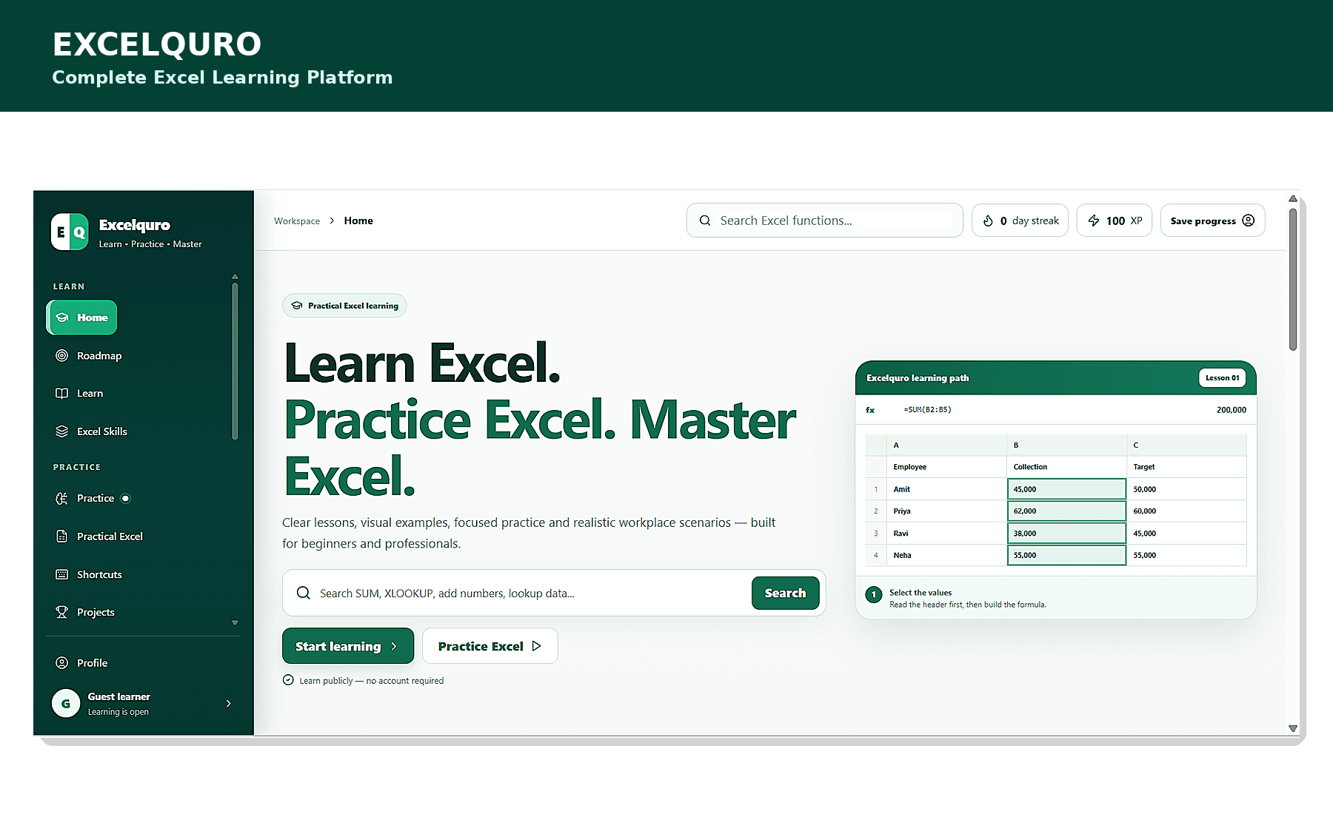This screenshot has width=1333, height=814.
Task: Click the Practical Excel learning badge
Action: tap(344, 306)
